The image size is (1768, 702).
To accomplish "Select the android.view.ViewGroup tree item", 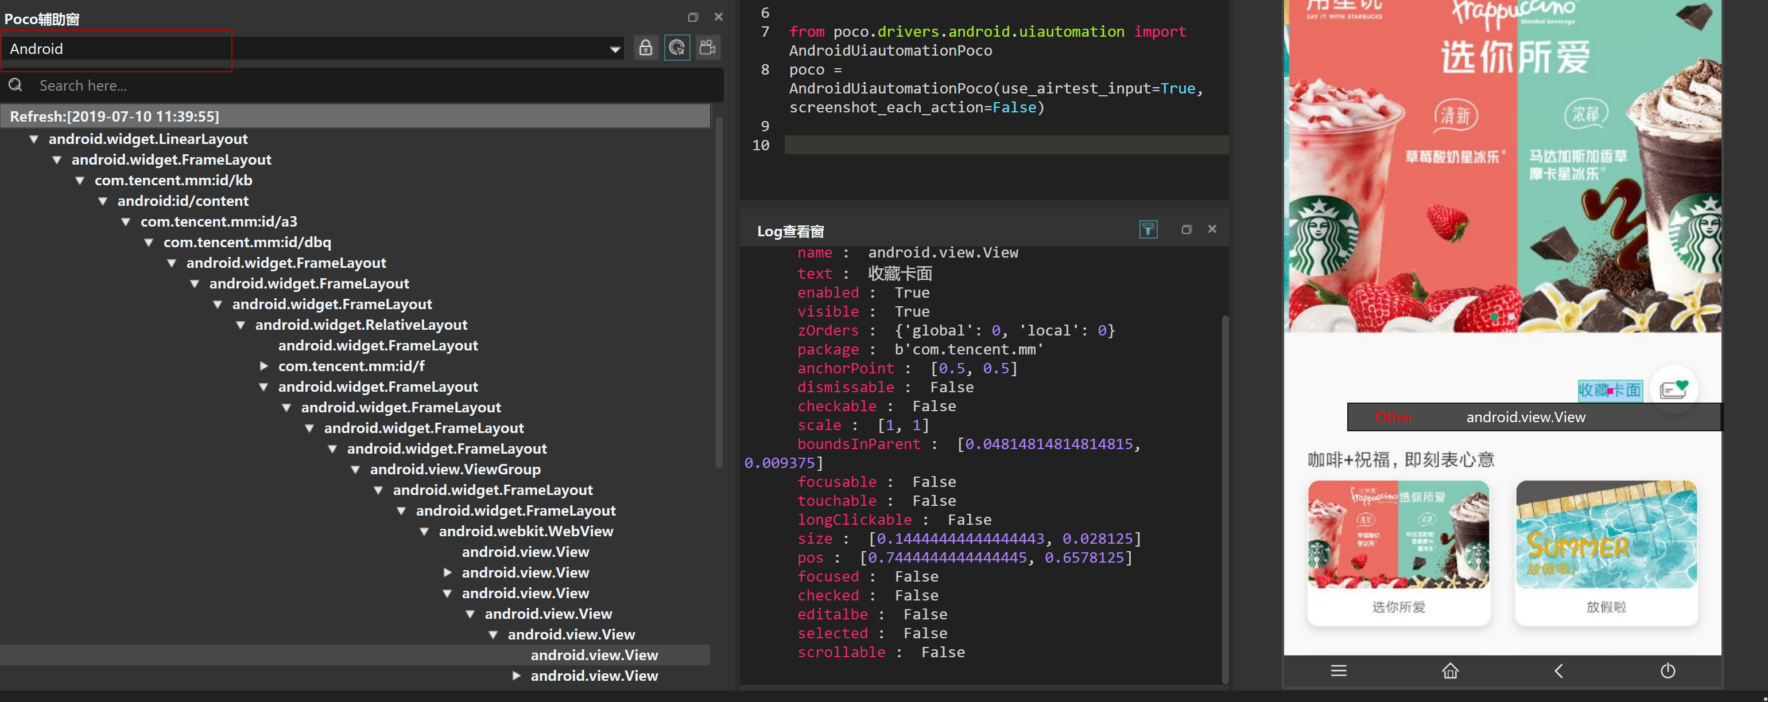I will [455, 470].
